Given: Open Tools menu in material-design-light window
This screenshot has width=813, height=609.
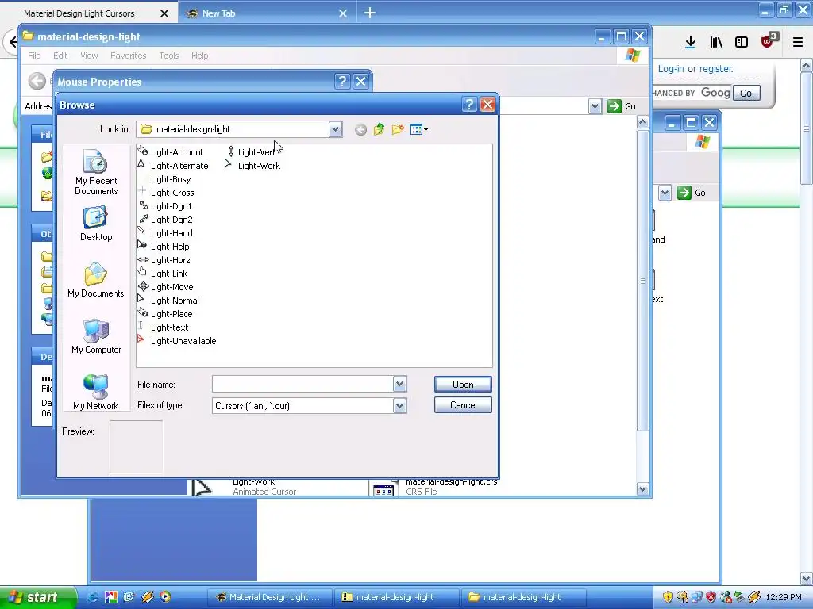Looking at the screenshot, I should click(x=169, y=56).
